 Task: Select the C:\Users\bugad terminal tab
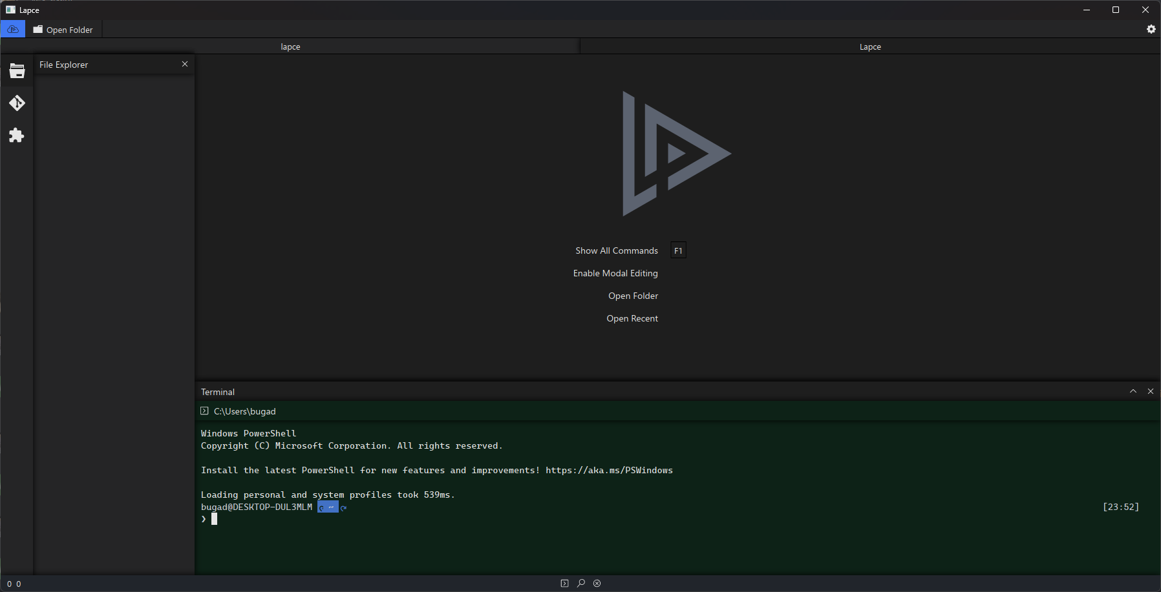click(x=244, y=411)
